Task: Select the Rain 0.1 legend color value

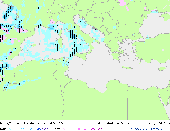Action: click(12, 129)
